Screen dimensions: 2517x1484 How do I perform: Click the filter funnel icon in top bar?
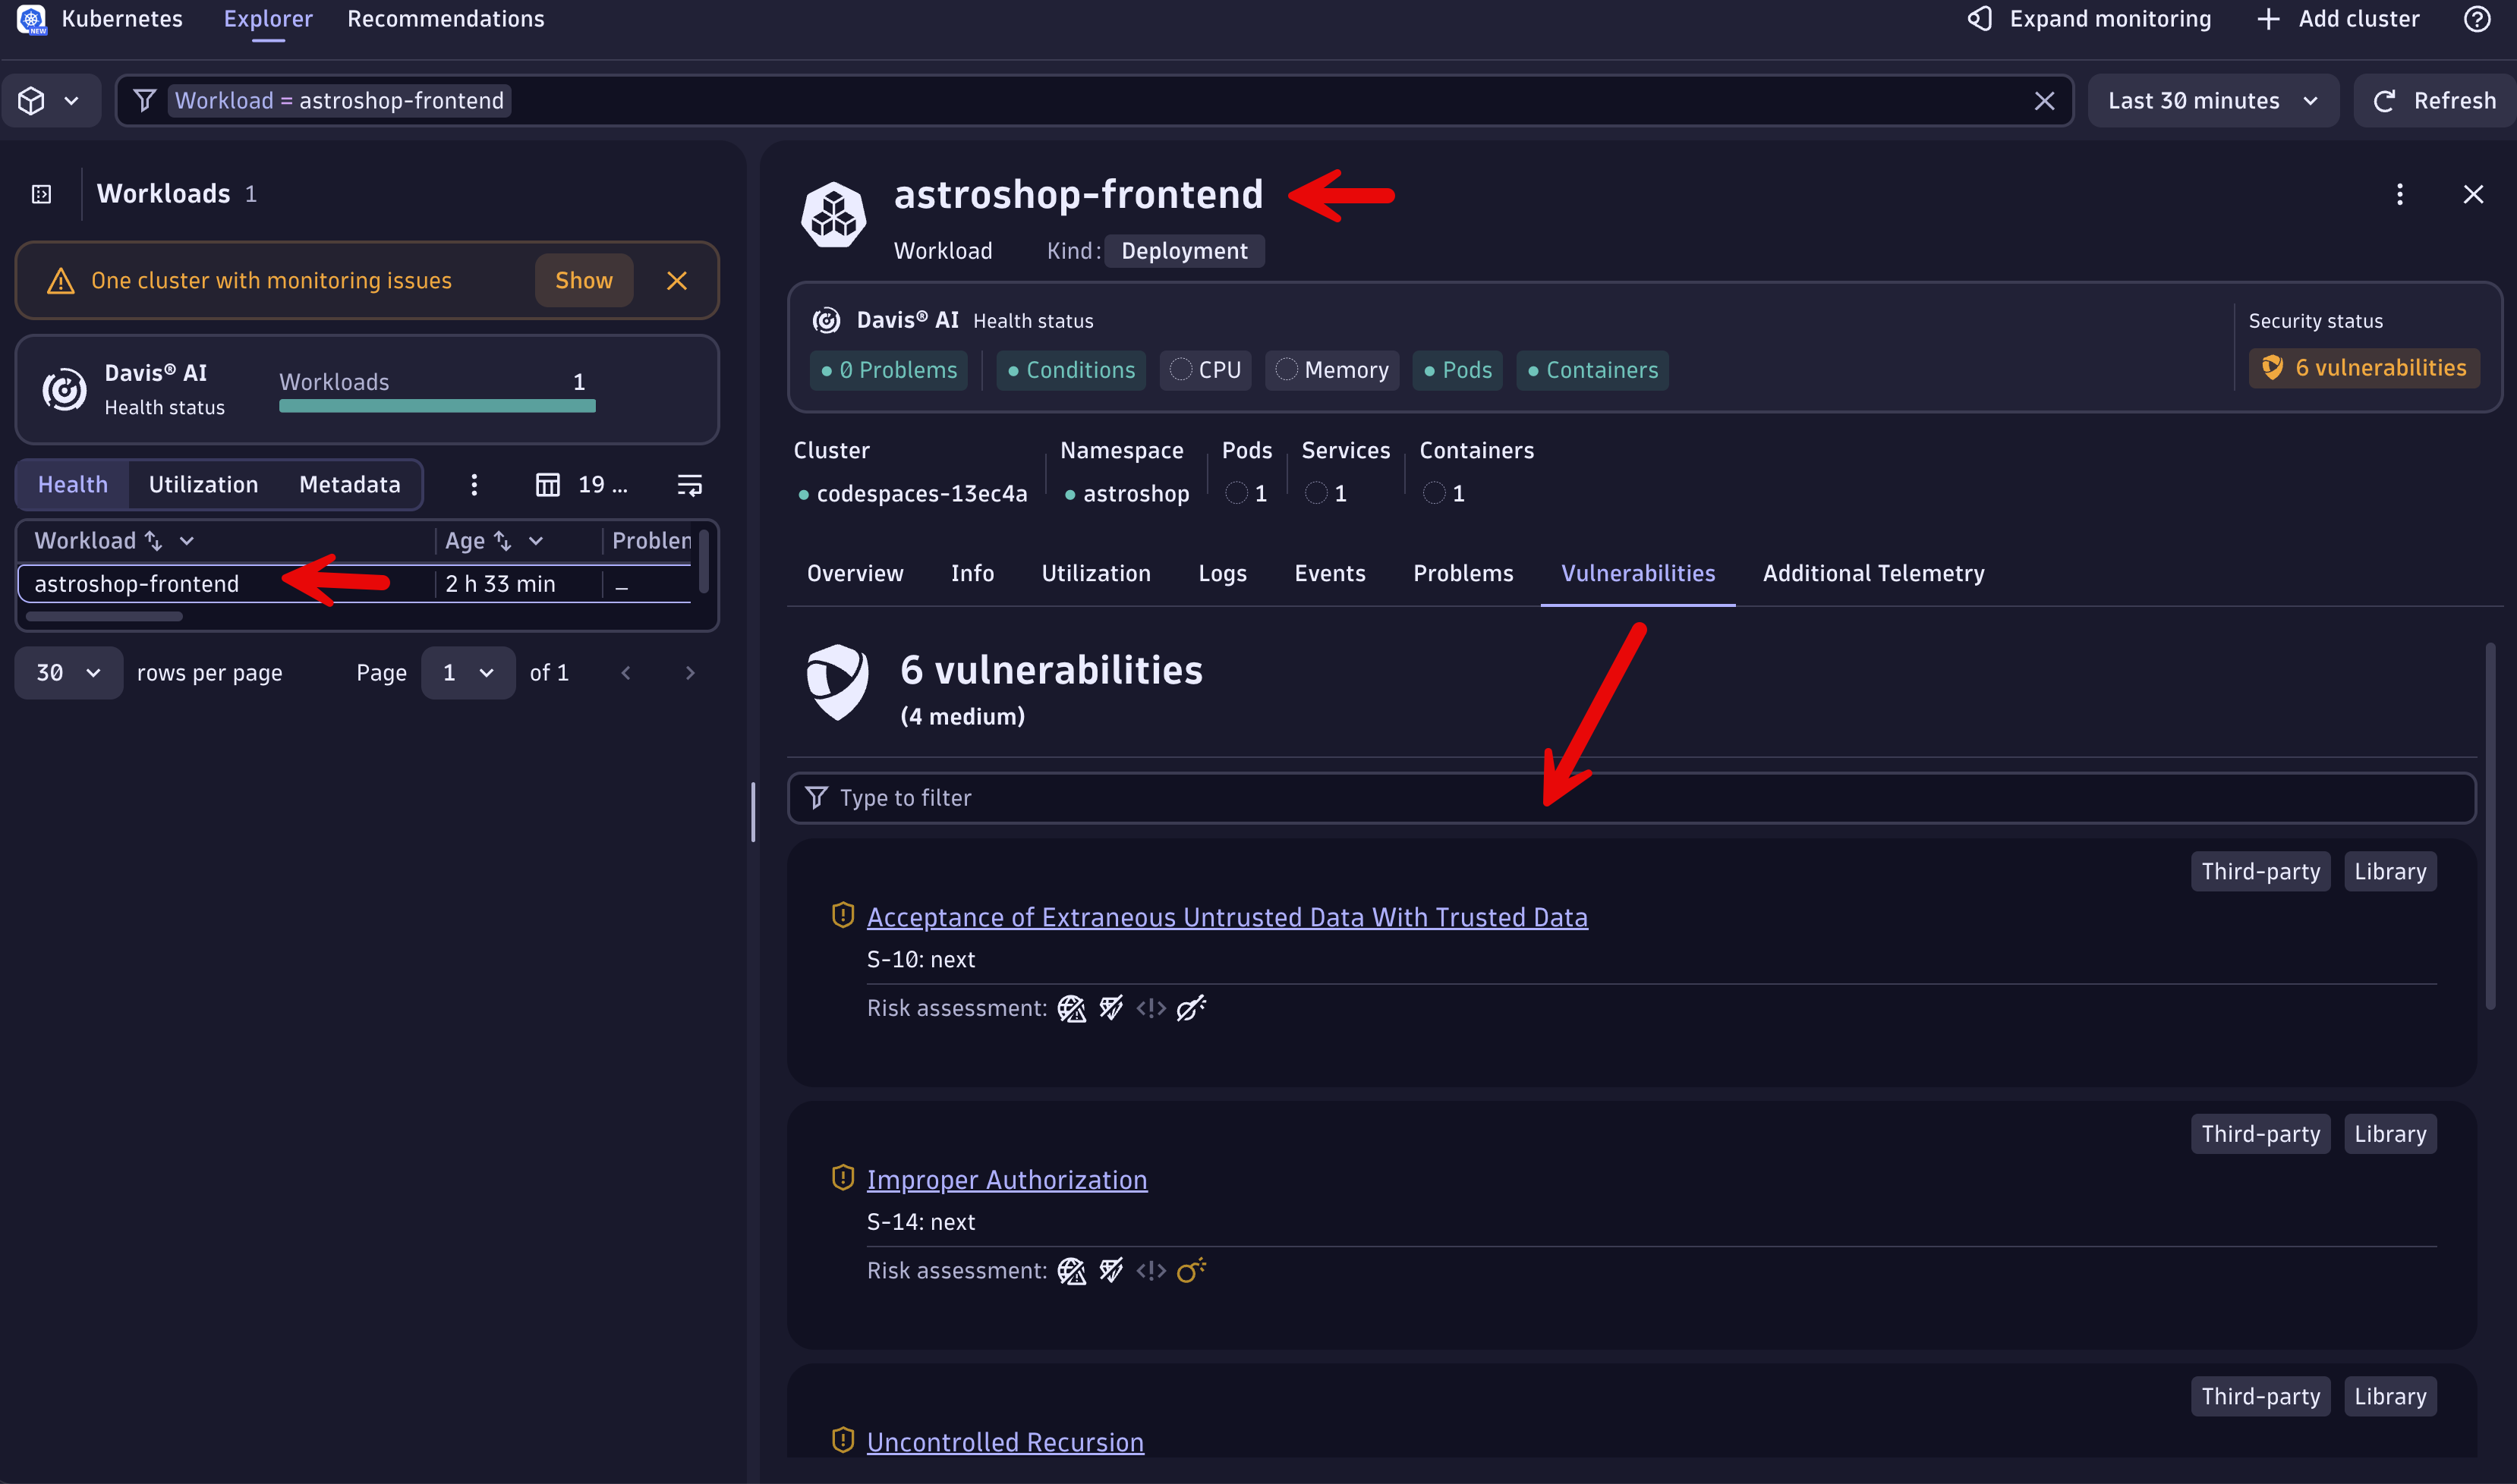pos(144,101)
